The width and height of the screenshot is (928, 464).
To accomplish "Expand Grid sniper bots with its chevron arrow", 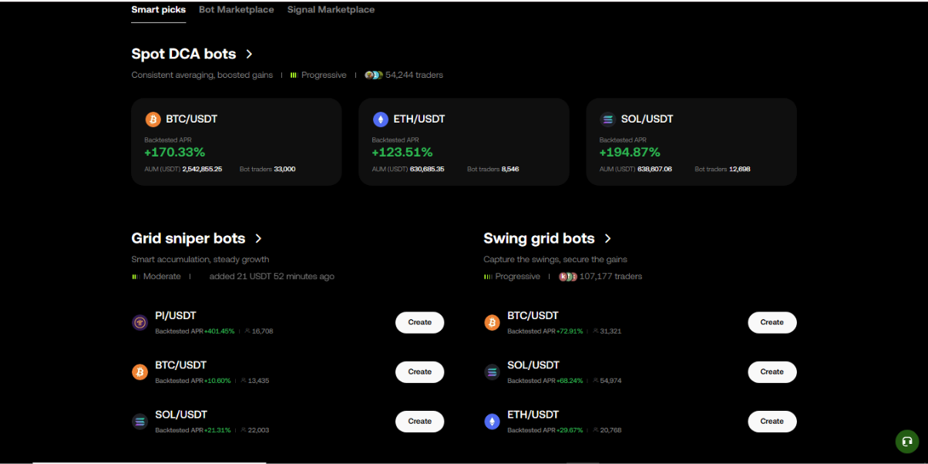I will click(x=258, y=239).
